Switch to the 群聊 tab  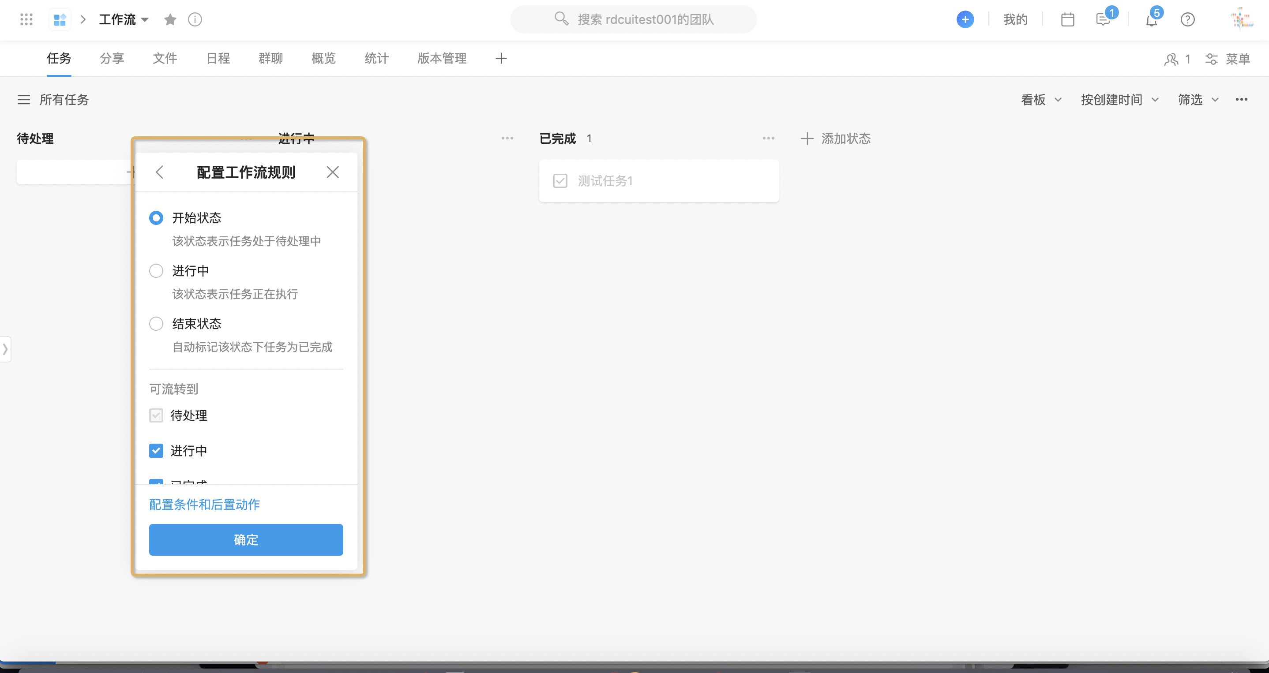click(271, 58)
